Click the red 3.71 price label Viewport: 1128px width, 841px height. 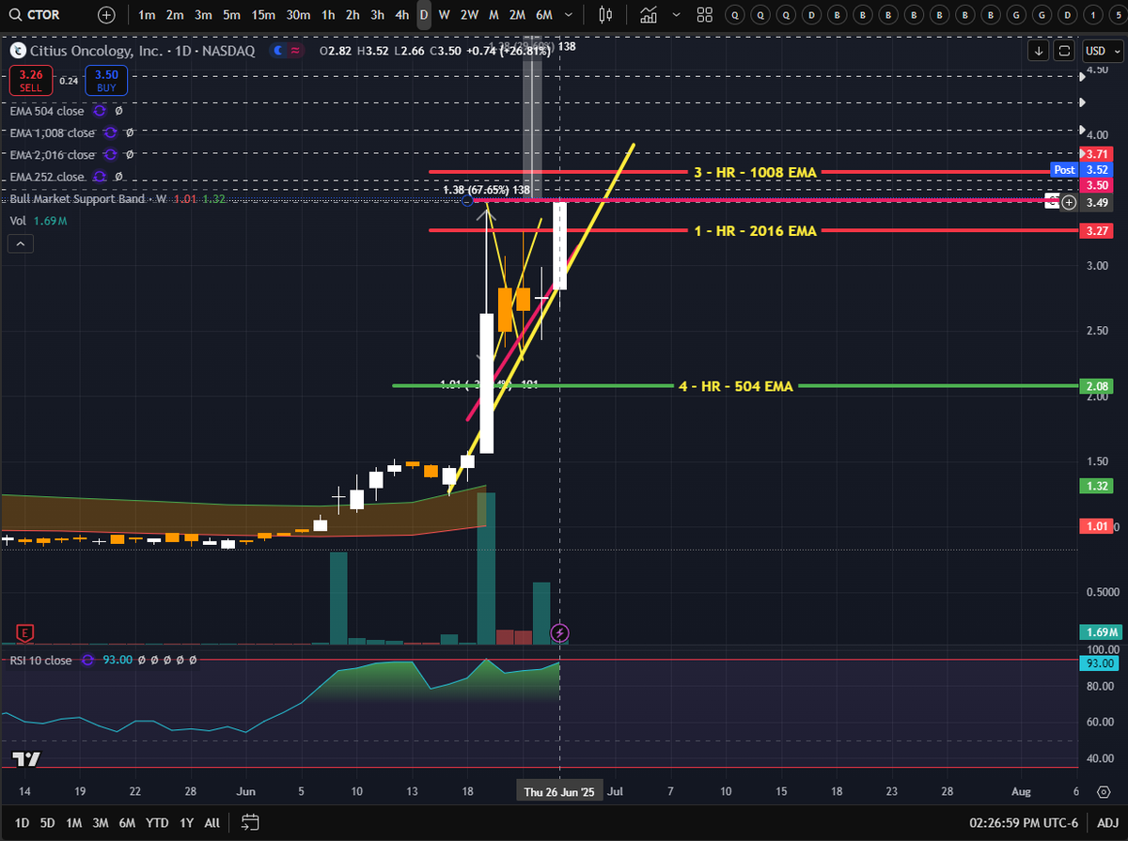[1099, 153]
